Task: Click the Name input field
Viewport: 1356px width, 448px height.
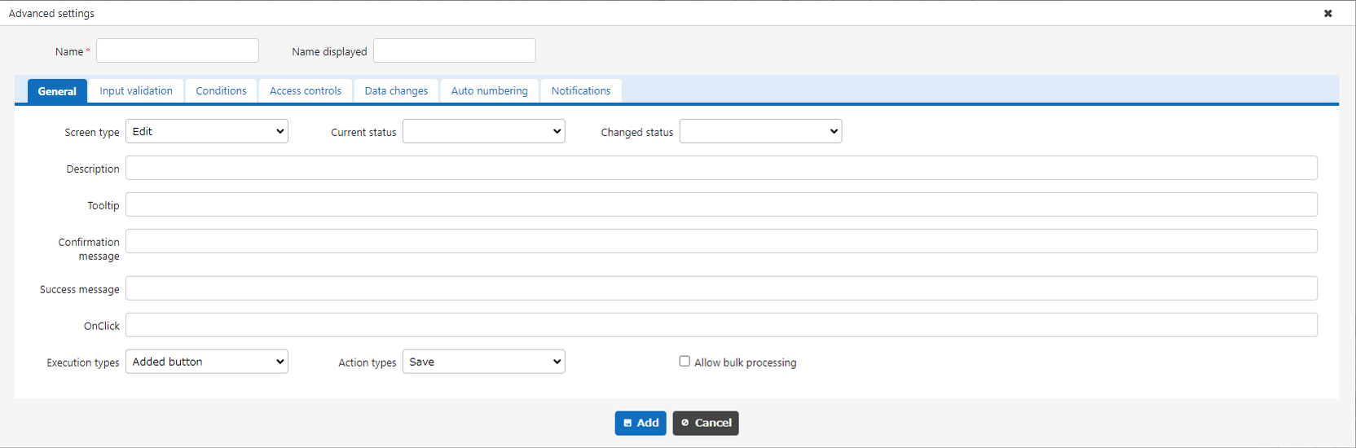Action: [x=178, y=51]
